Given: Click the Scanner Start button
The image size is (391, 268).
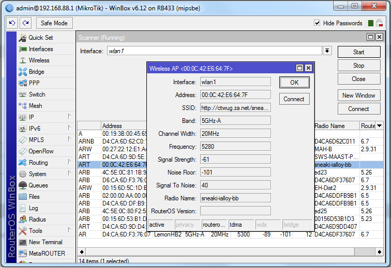Looking at the screenshot, I should [359, 52].
